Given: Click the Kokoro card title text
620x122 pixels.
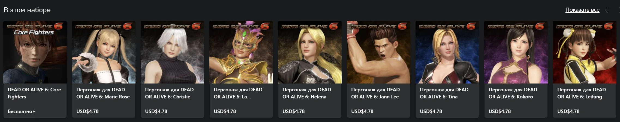Looking at the screenshot, I should pyautogui.click(x=513, y=93).
